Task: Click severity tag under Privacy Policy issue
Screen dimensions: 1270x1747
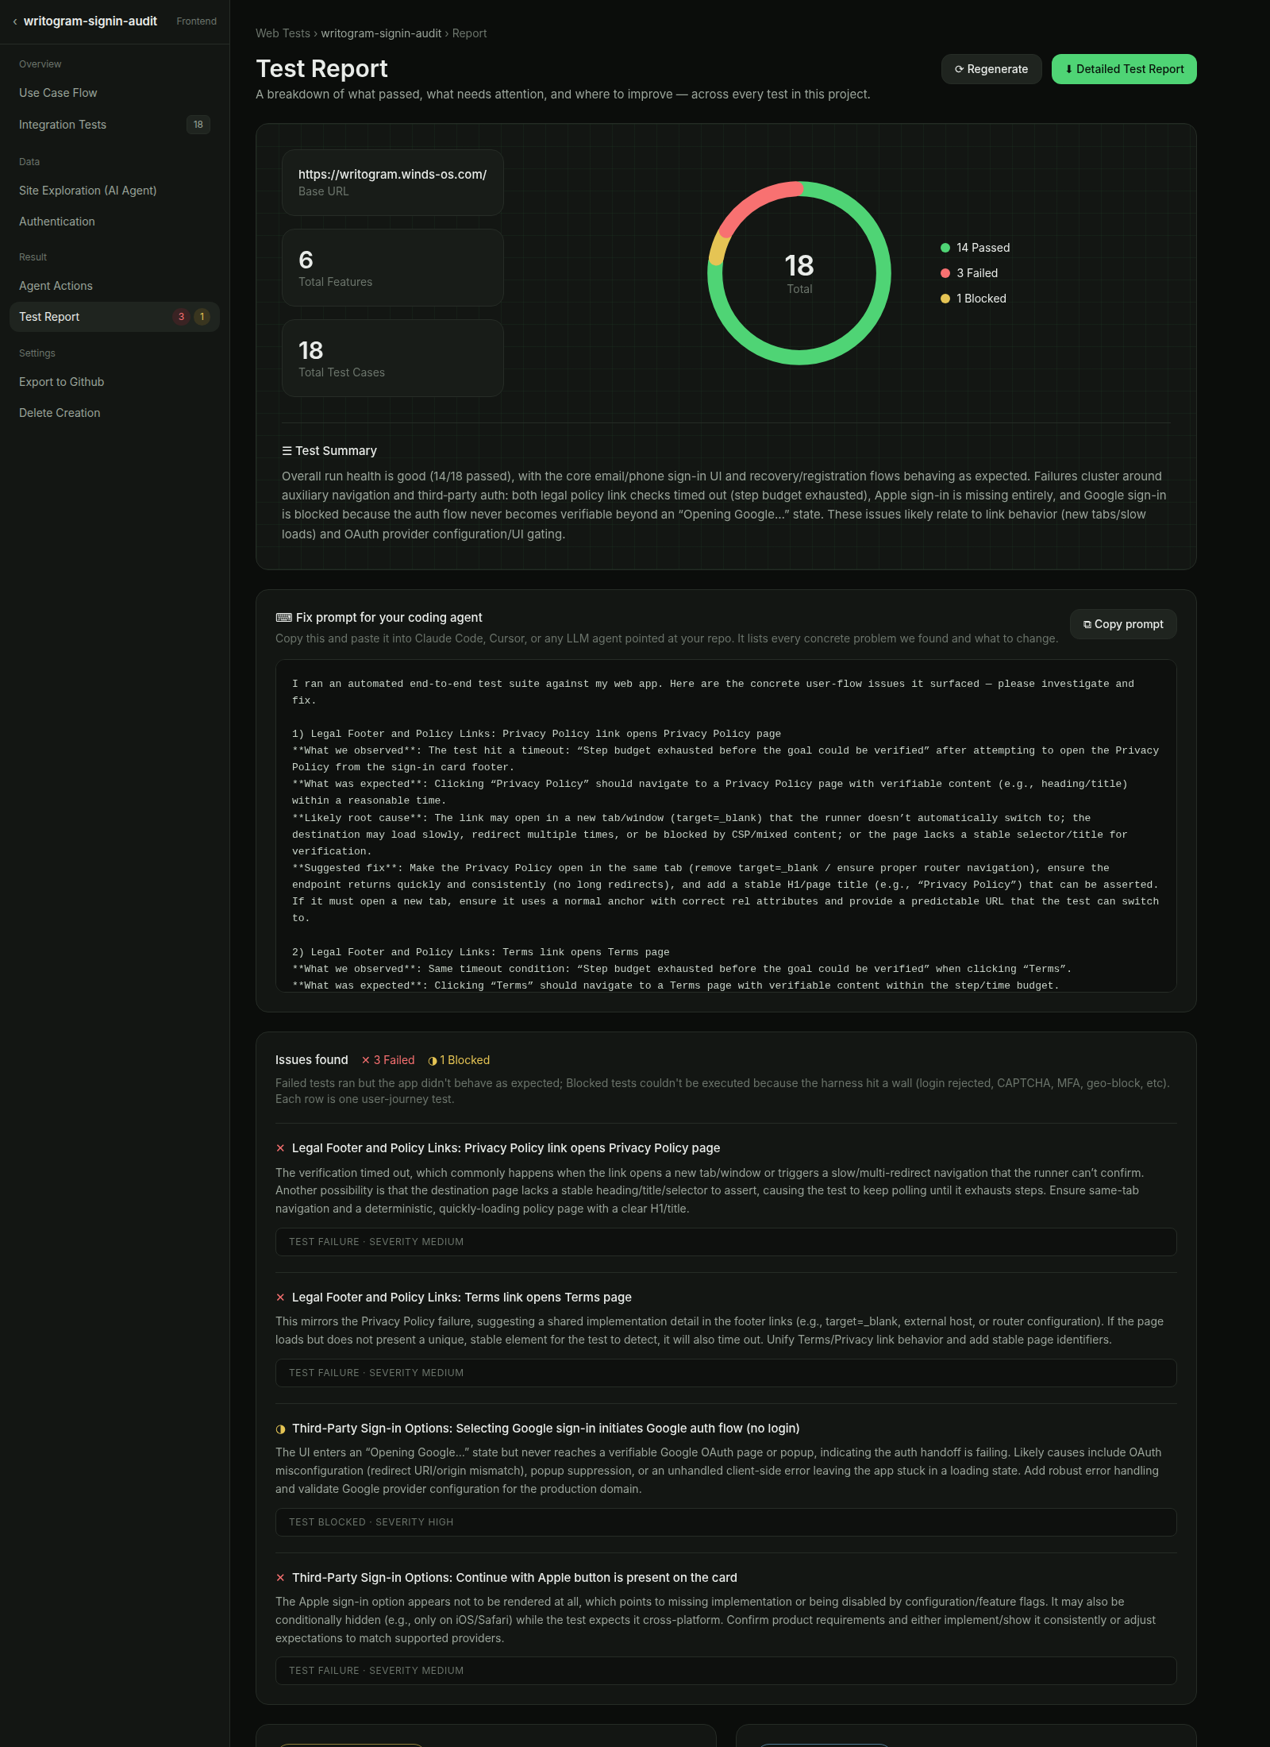Action: coord(725,1242)
